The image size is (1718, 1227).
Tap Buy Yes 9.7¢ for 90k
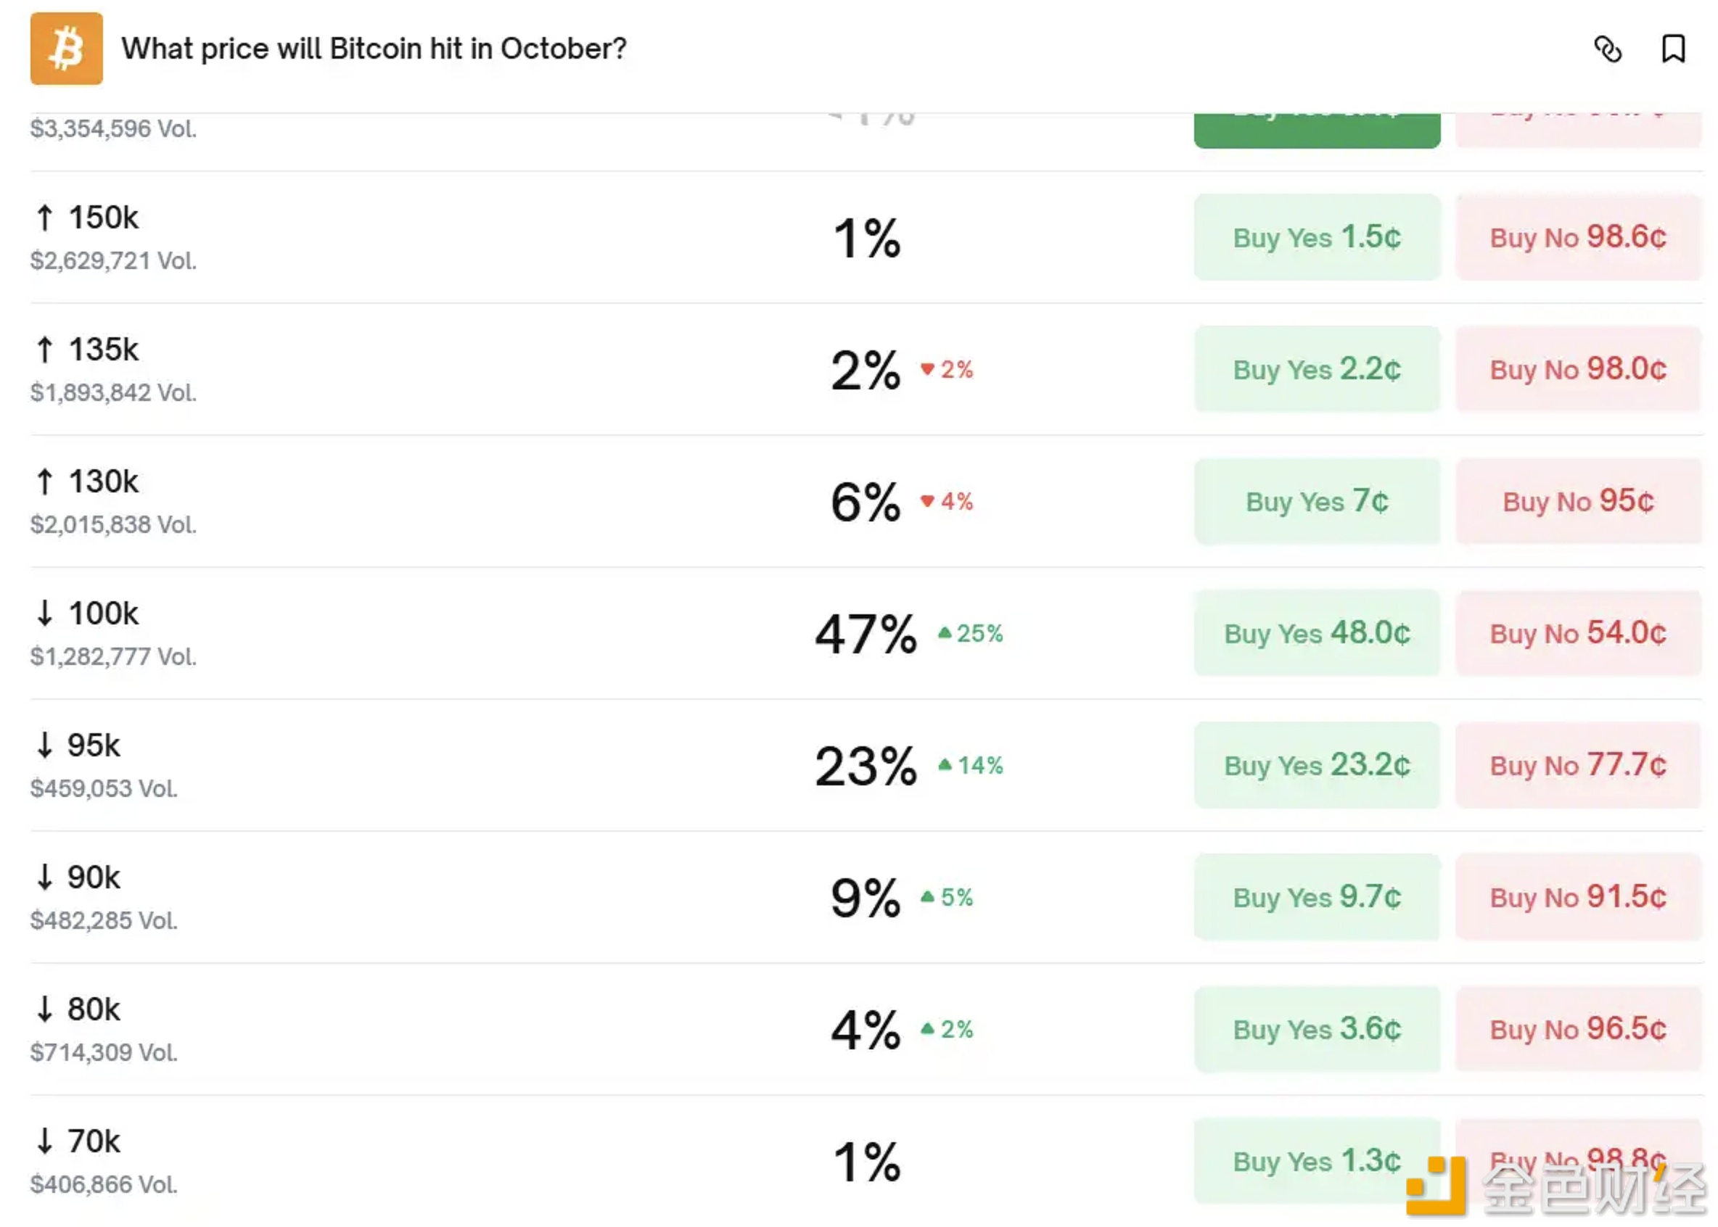pyautogui.click(x=1316, y=897)
